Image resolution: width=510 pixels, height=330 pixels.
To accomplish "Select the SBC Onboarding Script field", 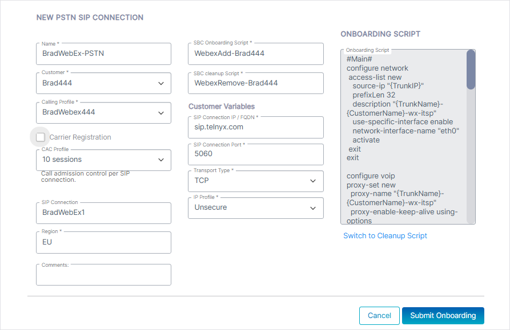I will coord(255,54).
